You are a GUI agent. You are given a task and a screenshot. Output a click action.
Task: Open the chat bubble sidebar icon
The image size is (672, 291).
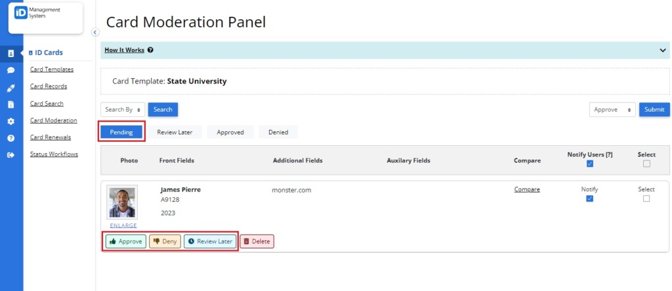tap(11, 70)
